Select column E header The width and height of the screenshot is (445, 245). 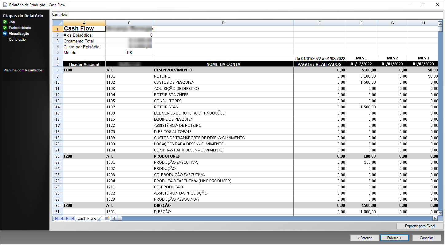coord(320,23)
